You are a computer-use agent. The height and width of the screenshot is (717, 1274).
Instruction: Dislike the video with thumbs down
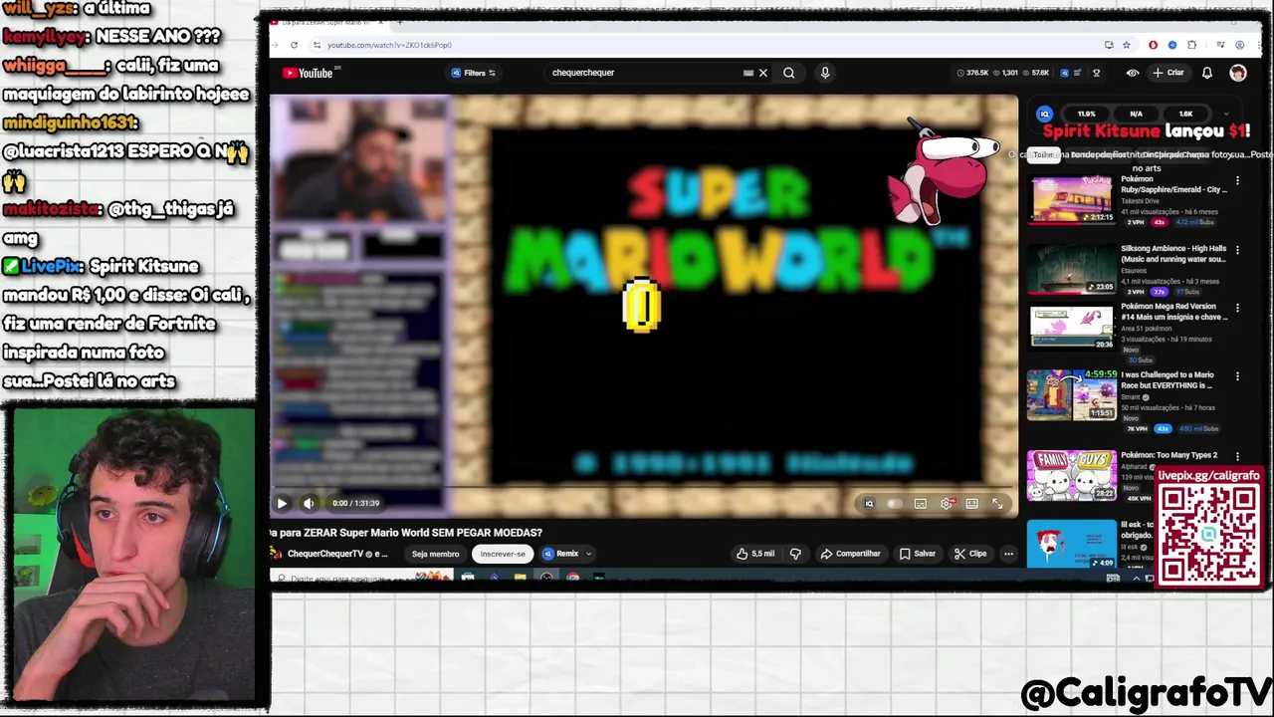795,554
